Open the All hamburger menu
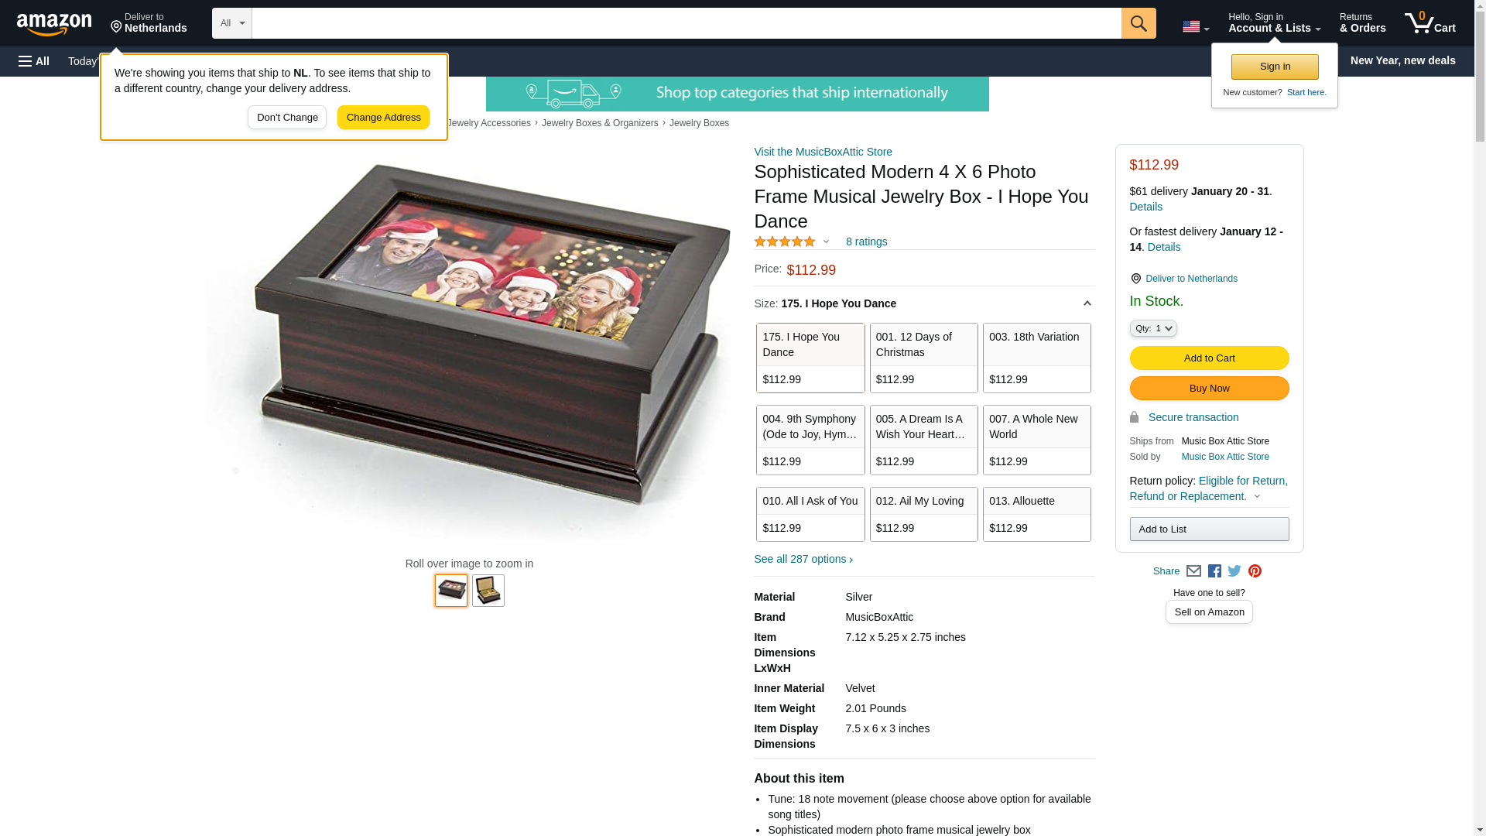Screen dimensions: 1486x836 coord(34,61)
